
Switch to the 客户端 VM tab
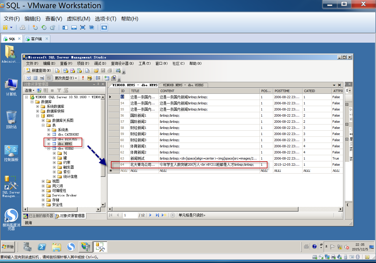coord(36,39)
